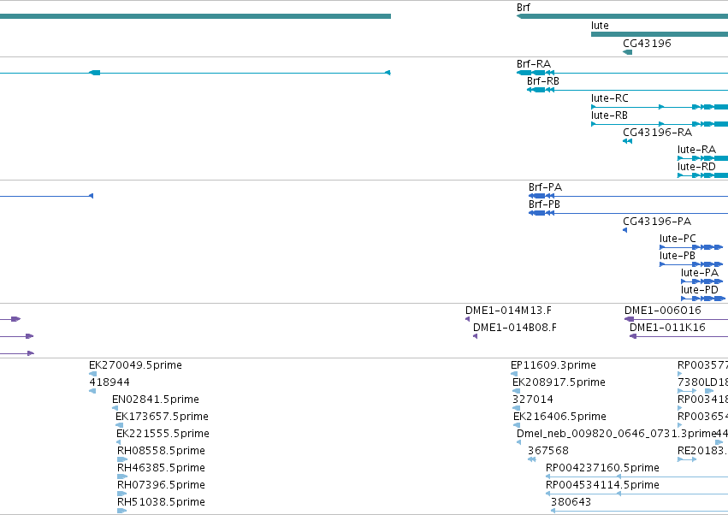728x515 pixels.
Task: Click the RH08558.5prime arrow glyph
Action: pos(122,459)
